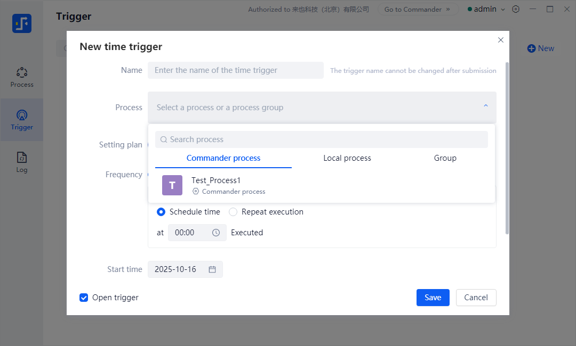Click the settings gear in title bar
Screen dimensions: 576x346
516,9
